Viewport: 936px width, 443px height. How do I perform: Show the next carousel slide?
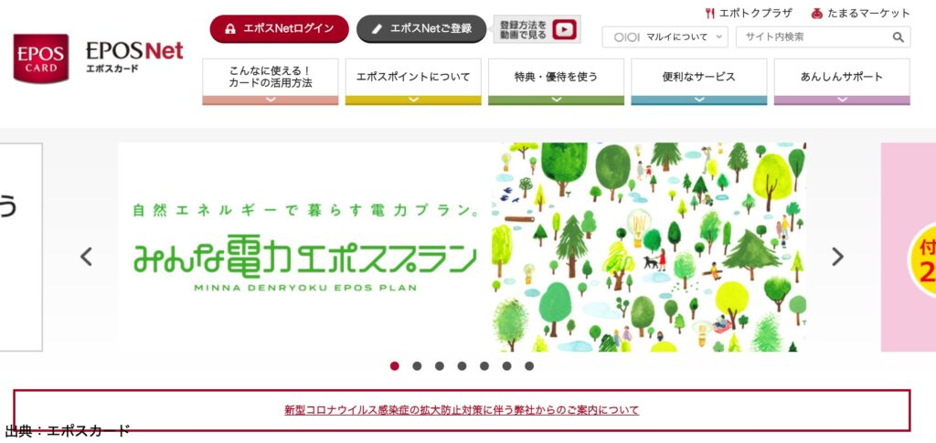point(838,257)
